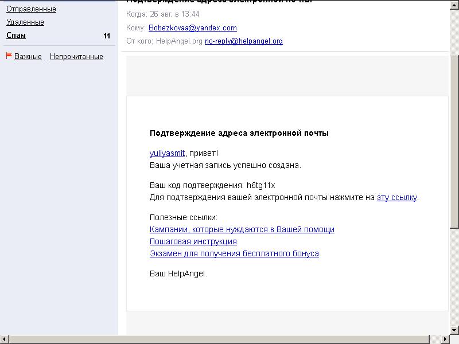The height and width of the screenshot is (344, 459).
Task: Click the horizontal scrollbar right arrow
Action: point(445,339)
